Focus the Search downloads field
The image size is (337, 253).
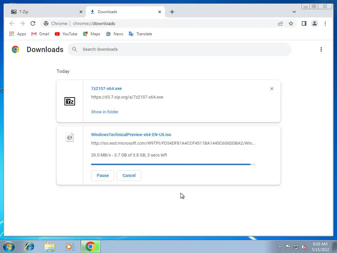[x=179, y=49]
